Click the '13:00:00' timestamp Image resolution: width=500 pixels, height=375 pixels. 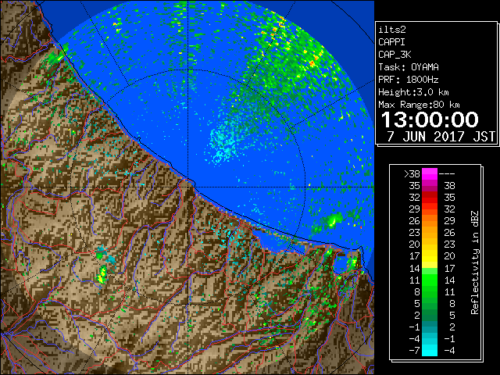(x=430, y=120)
